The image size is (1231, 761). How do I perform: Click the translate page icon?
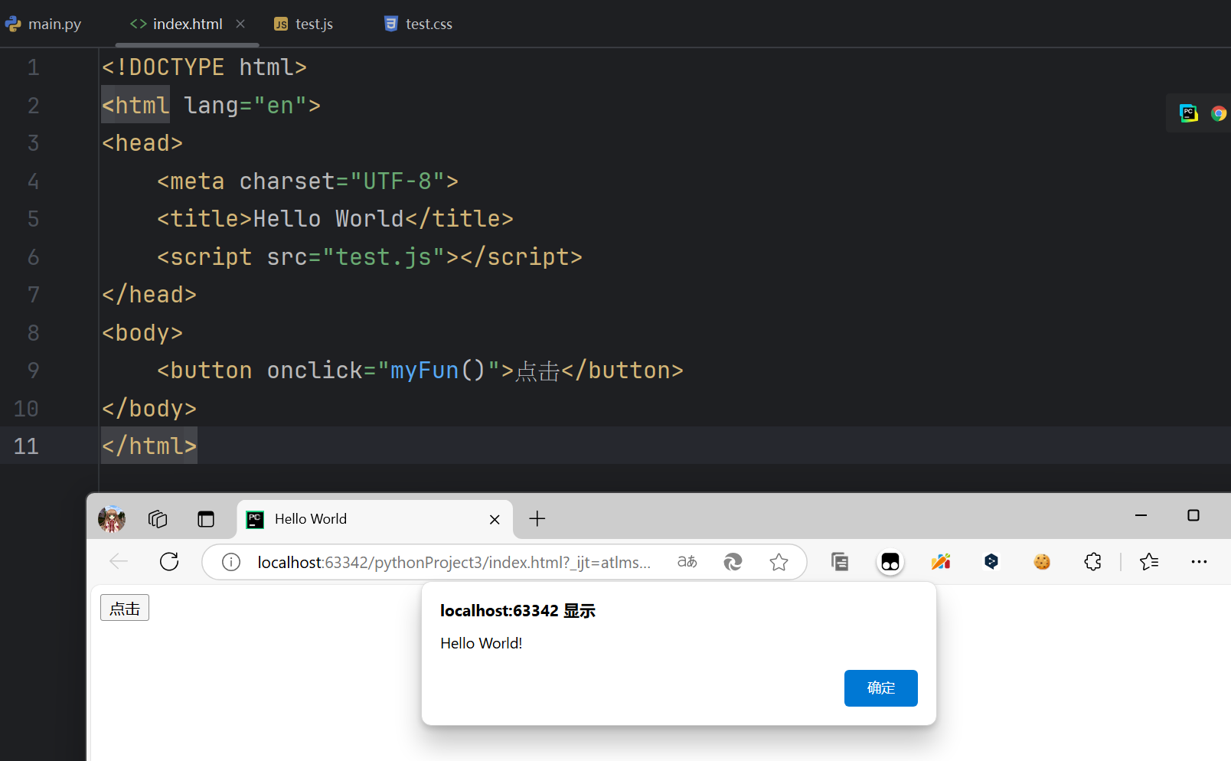tap(687, 562)
